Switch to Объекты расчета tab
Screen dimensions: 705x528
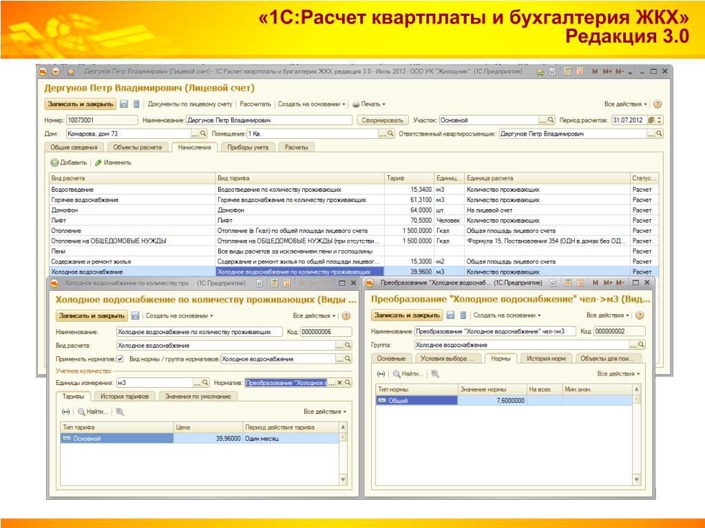(x=137, y=147)
